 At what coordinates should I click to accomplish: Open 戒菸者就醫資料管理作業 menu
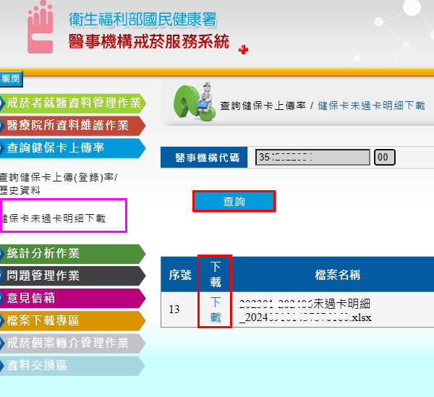[72, 103]
